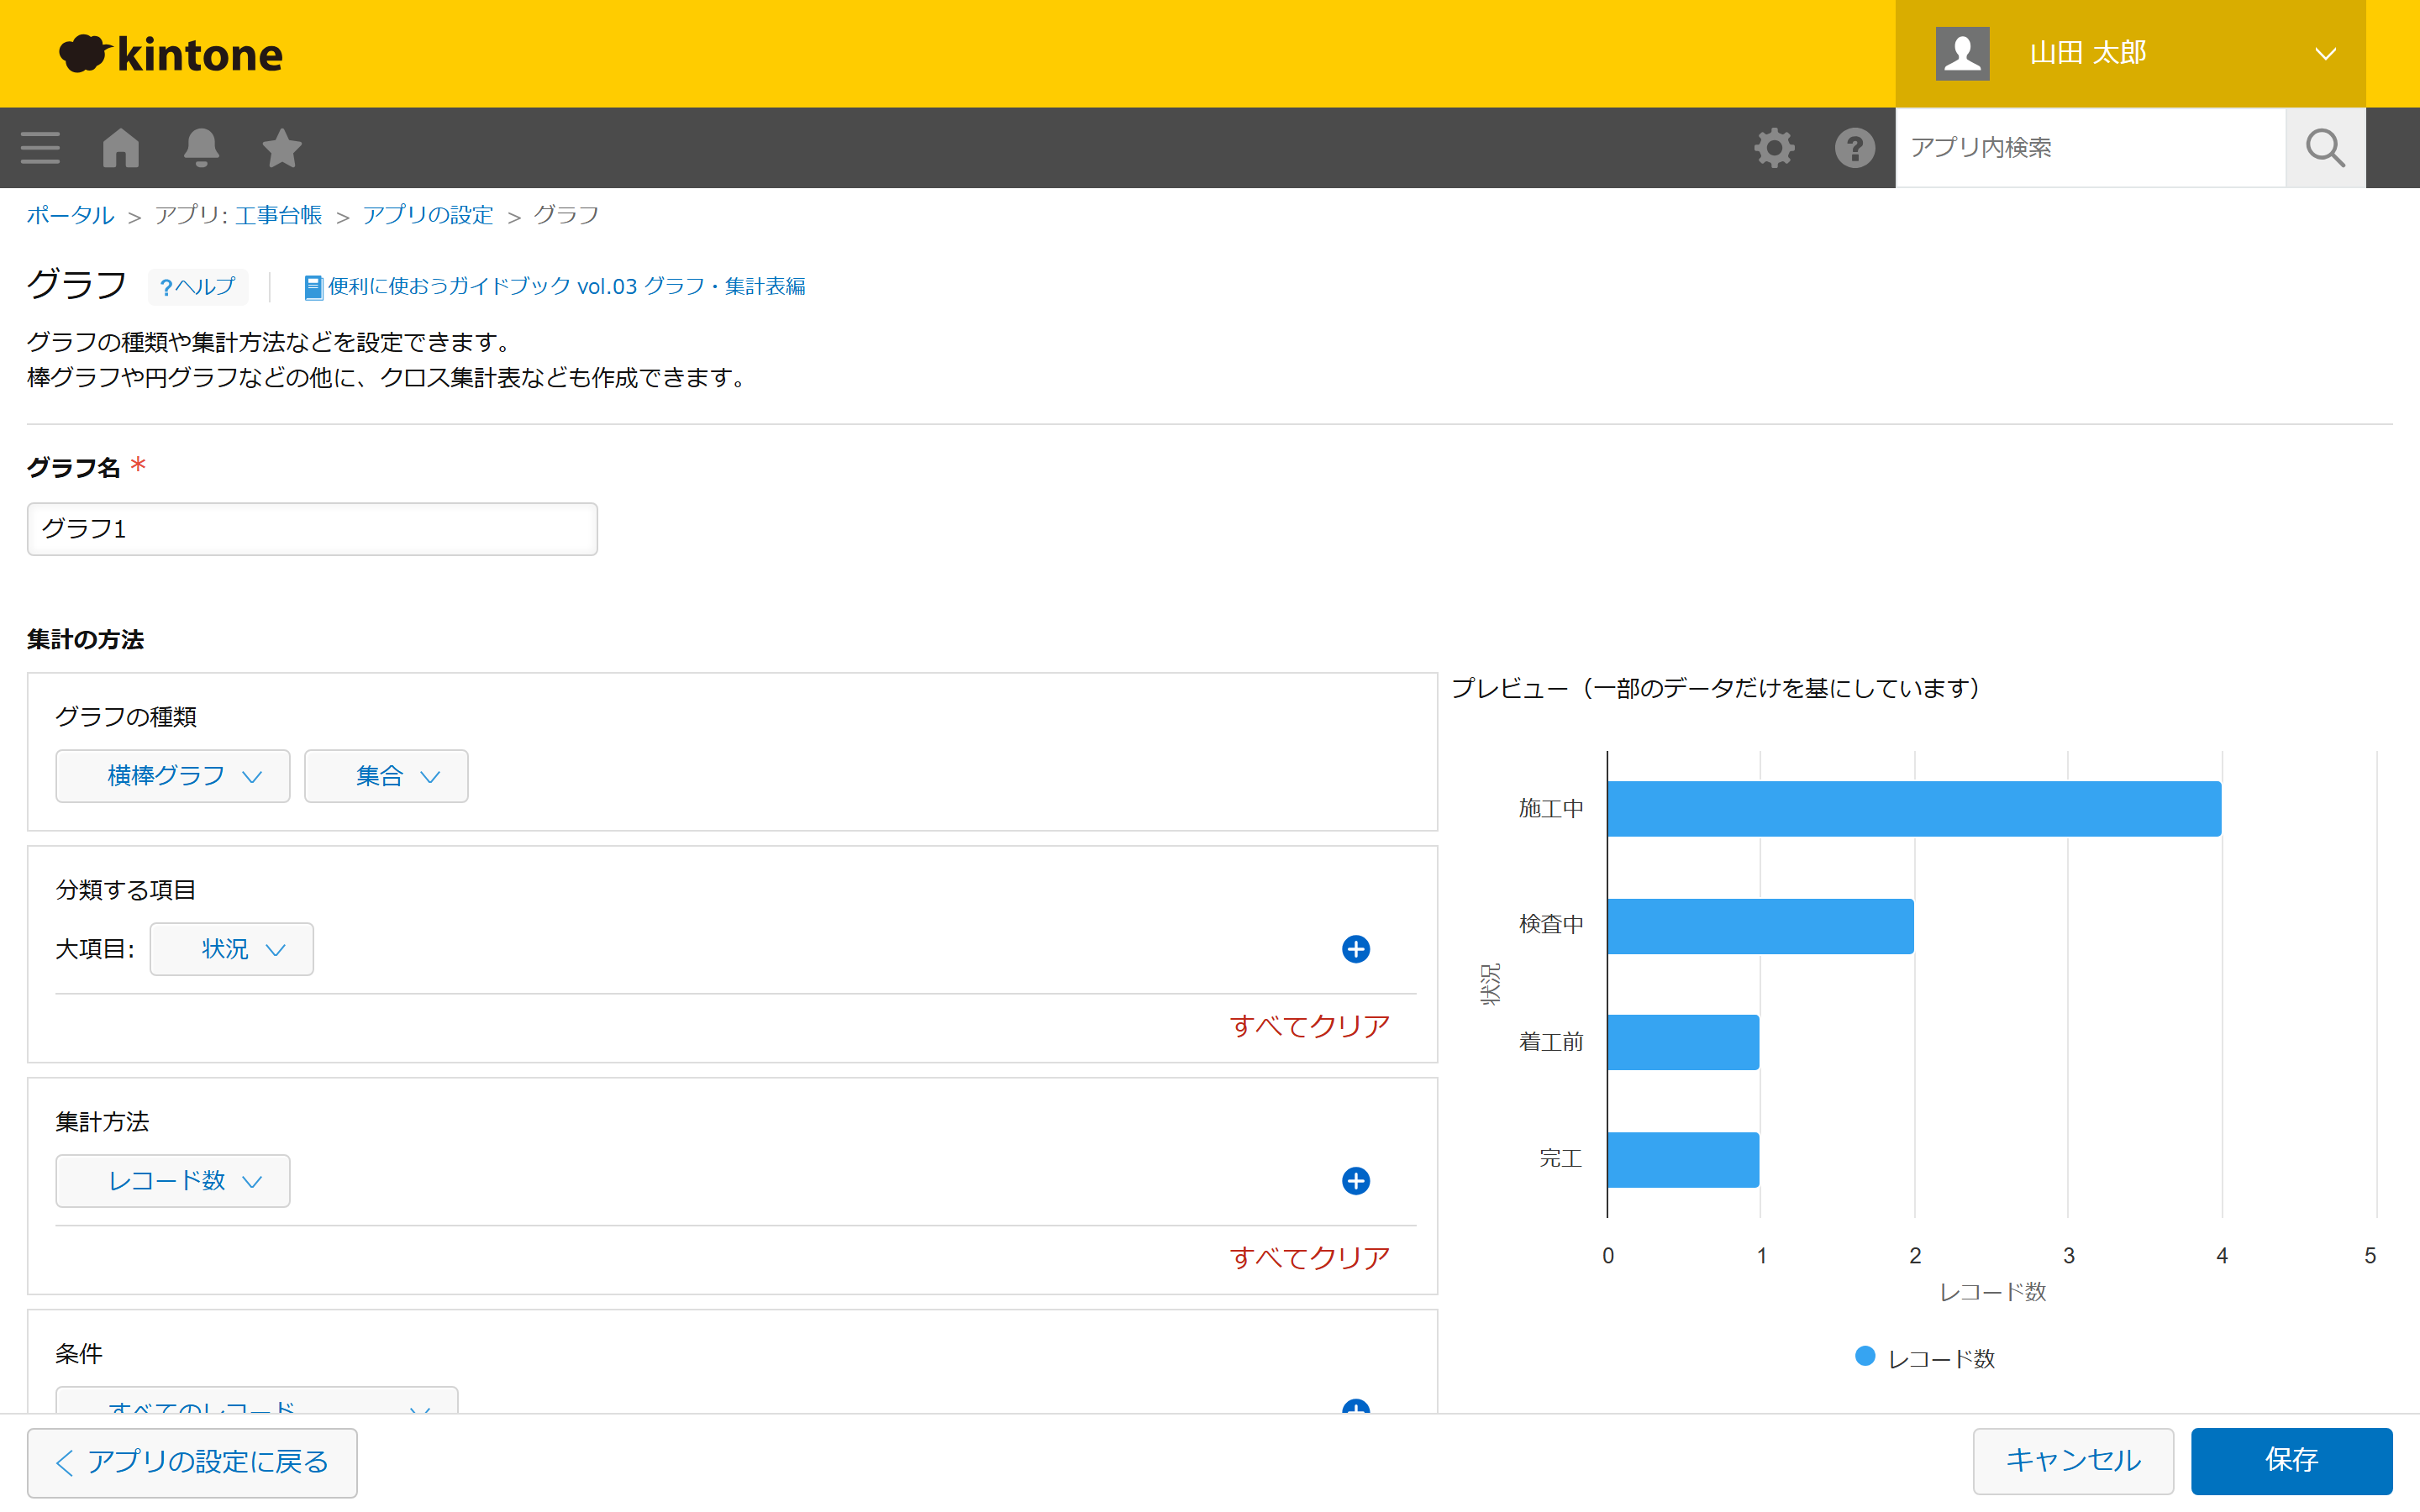2420x1512 pixels.
Task: Click the 工事台帳 breadcrumb link
Action: point(278,215)
